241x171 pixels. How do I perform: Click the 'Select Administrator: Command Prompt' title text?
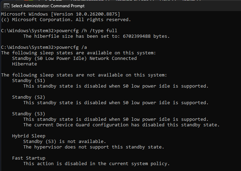(x=48, y=6)
